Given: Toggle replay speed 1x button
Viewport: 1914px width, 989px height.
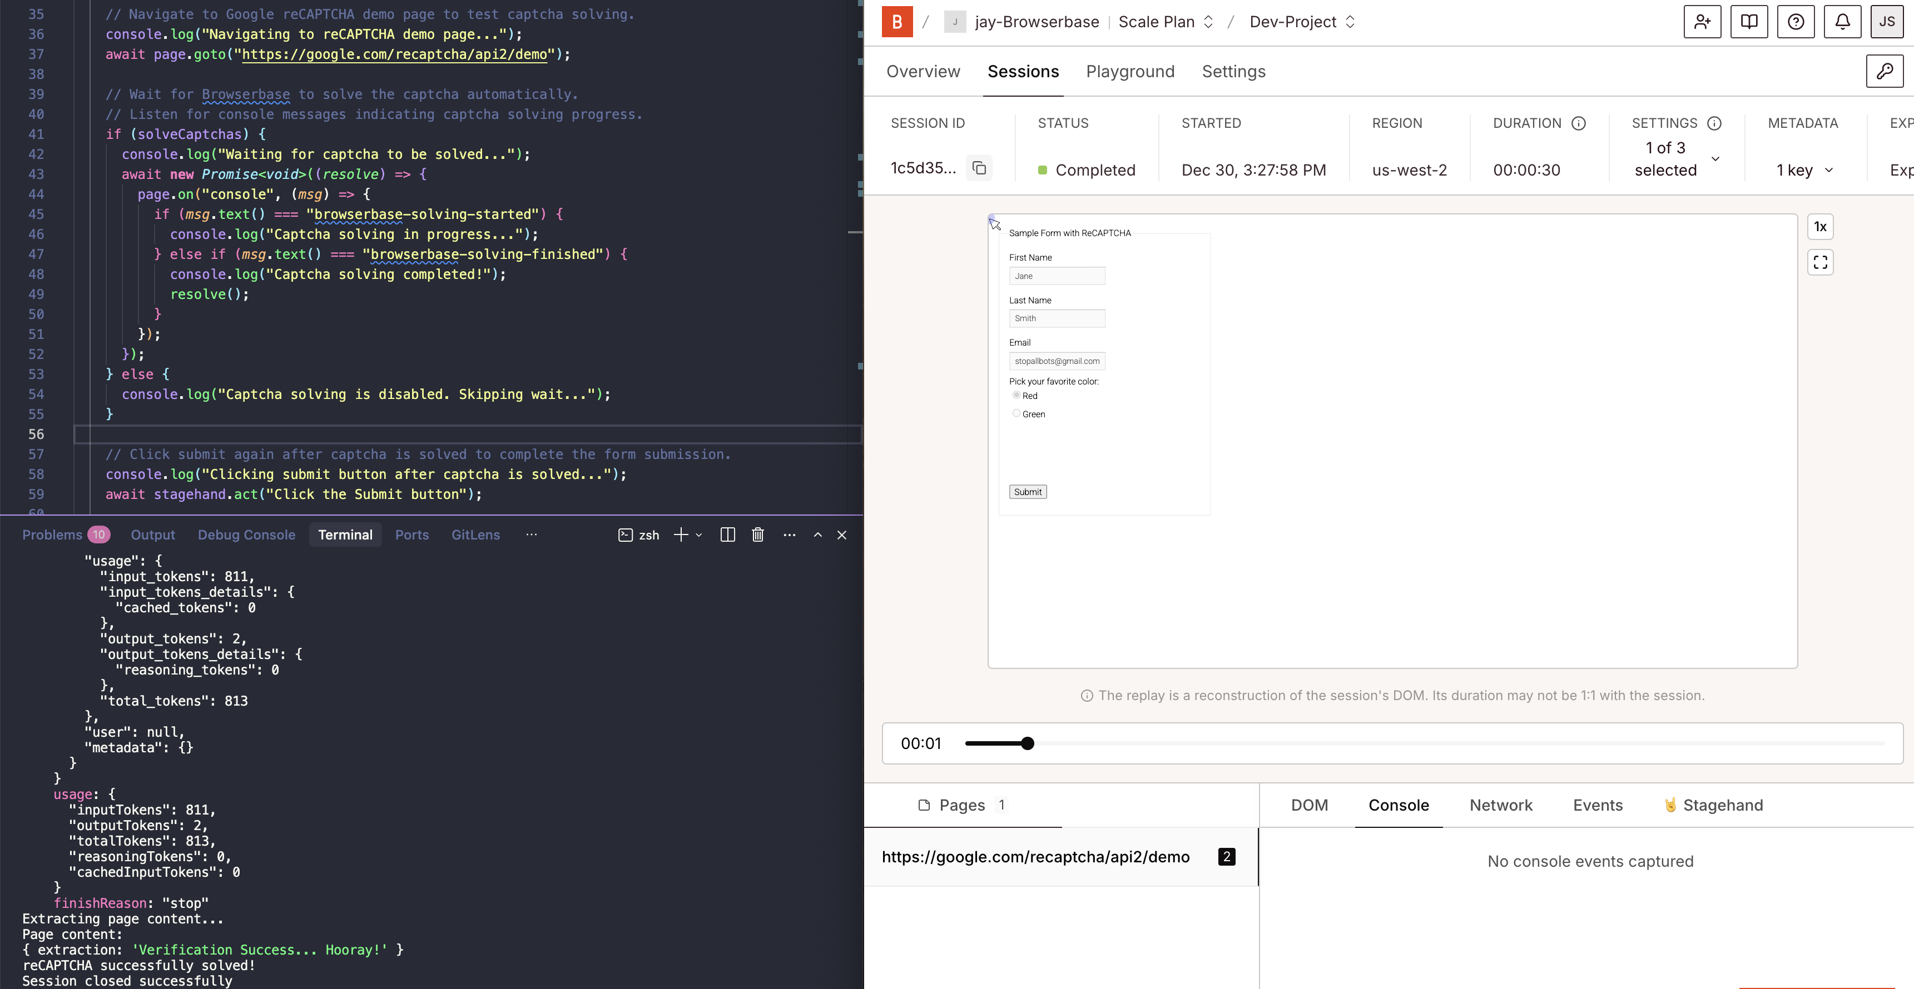Looking at the screenshot, I should tap(1821, 227).
